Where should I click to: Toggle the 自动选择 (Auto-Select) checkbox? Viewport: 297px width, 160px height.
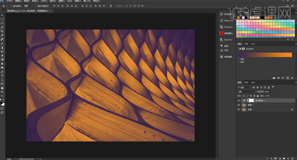(x=11, y=6)
